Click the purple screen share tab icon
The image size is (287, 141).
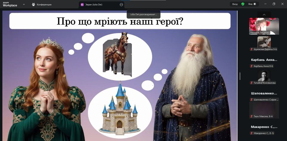[x=82, y=4]
